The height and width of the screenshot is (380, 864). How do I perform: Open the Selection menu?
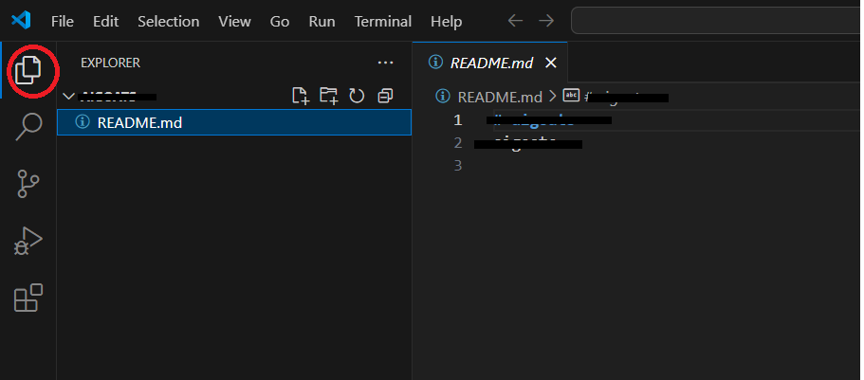(168, 21)
